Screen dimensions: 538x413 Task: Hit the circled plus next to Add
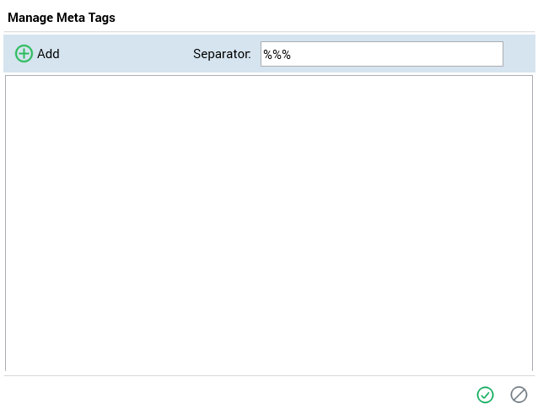pyautogui.click(x=24, y=54)
